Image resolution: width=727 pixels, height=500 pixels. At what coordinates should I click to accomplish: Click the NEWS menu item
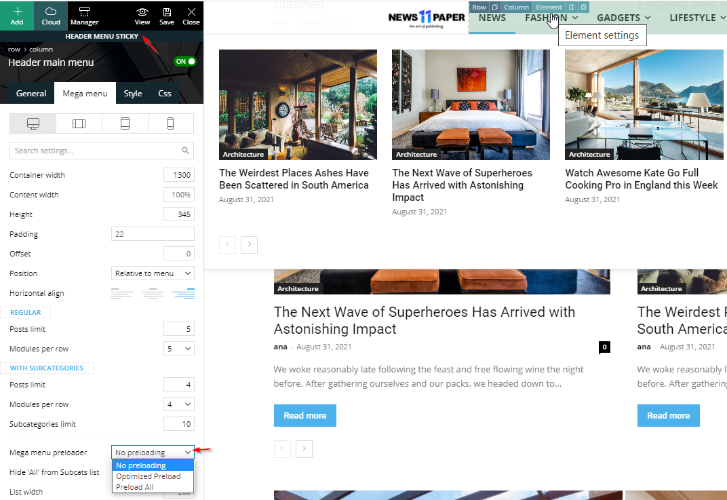click(492, 18)
